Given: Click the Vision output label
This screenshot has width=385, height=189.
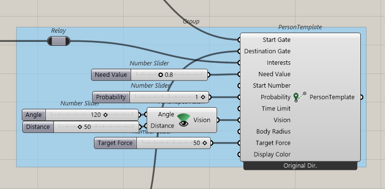Looking at the screenshot, I should 202,120.
